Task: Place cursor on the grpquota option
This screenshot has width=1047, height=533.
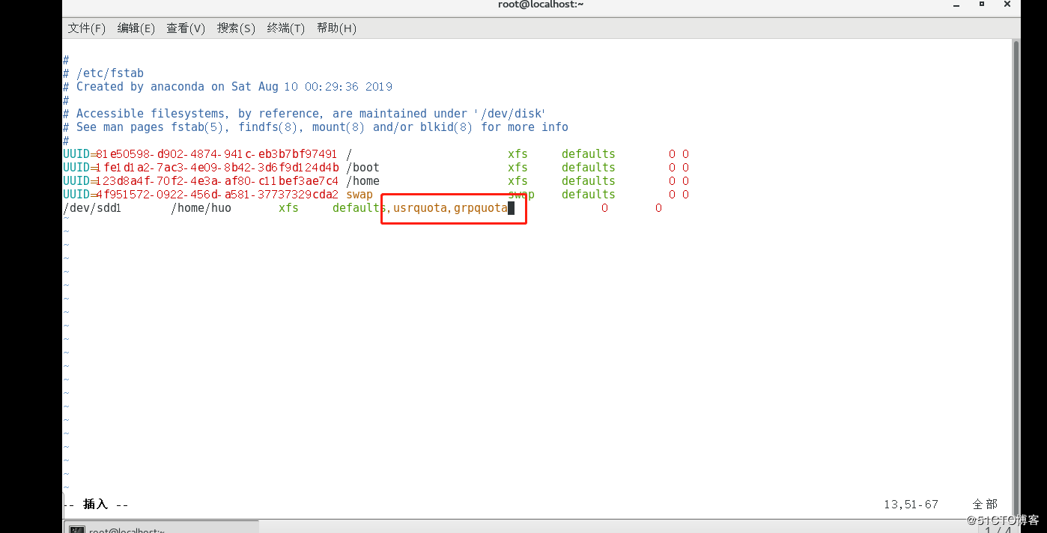Action: tap(481, 208)
